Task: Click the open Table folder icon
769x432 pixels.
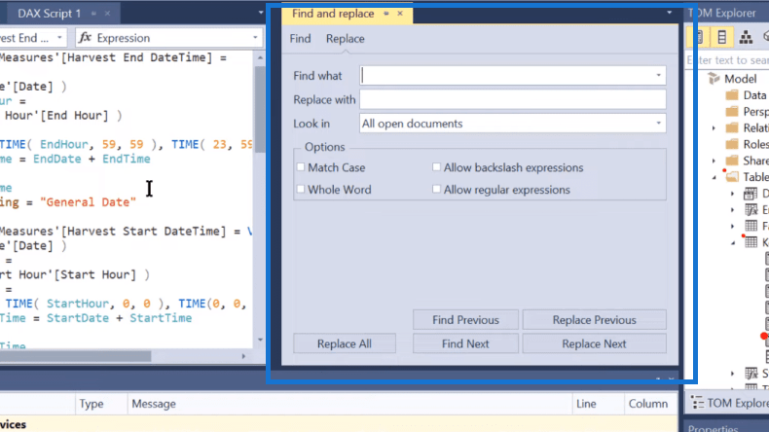Action: pos(732,176)
